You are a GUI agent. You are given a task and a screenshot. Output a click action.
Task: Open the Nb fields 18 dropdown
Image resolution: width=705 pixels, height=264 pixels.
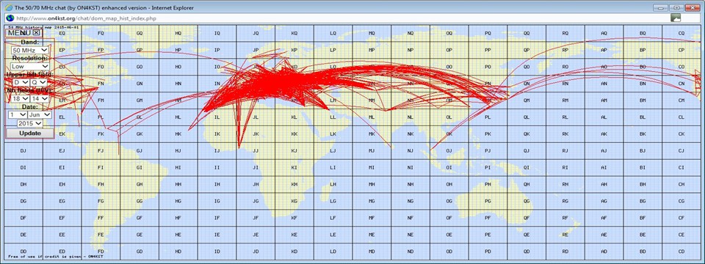pos(21,99)
